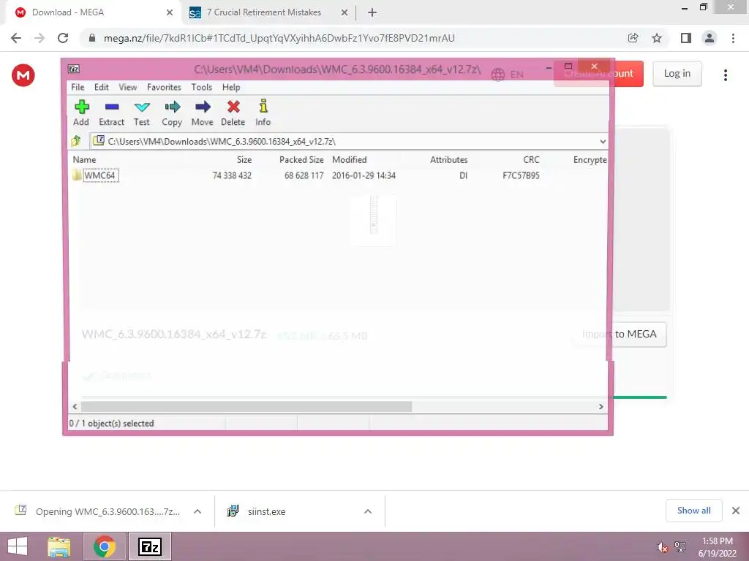This screenshot has width=749, height=561.
Task: Open the Chrome profile avatar
Action: [x=710, y=38]
